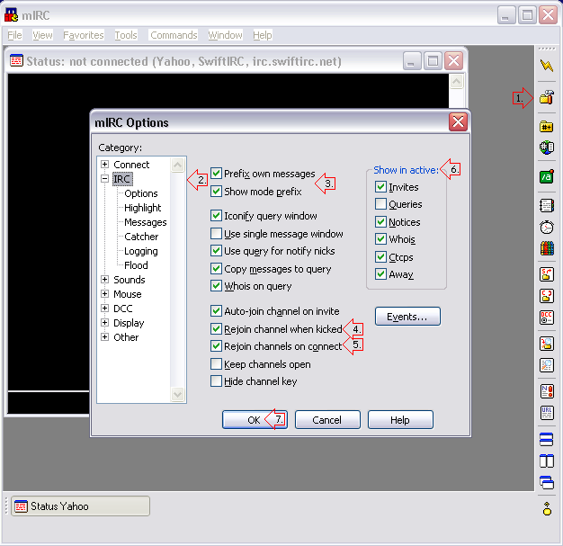Open the Colors crayons icon
The image size is (563, 546).
(x=547, y=248)
